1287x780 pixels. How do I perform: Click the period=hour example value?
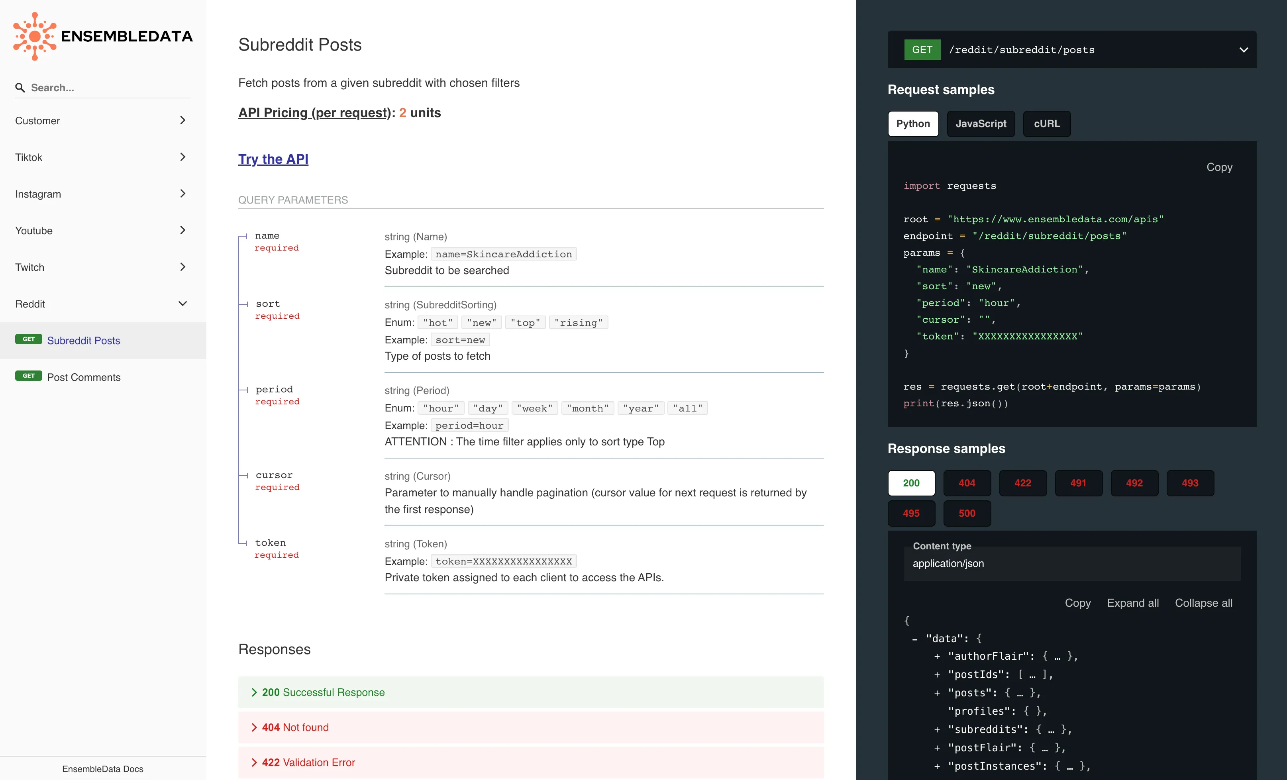tap(469, 425)
